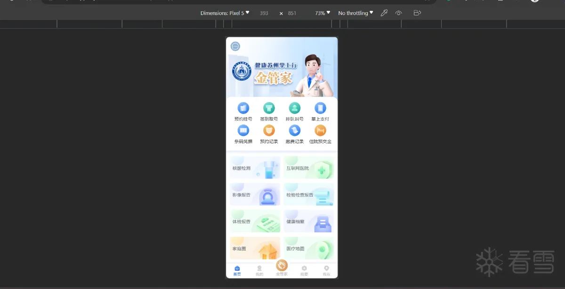Viewport: 565px width, 289px height.
Task: Click the chat bubble icon above the banner
Action: click(x=235, y=46)
